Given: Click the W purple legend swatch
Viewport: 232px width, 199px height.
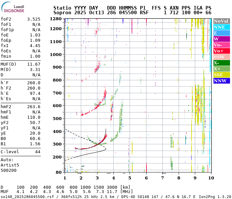Looking at the screenshot, I should click(221, 39).
